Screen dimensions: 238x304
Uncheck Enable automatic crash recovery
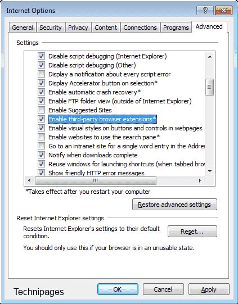[x=41, y=92]
